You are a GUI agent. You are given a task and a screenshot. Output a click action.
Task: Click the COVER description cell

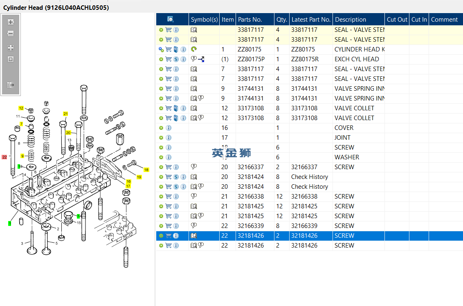[x=344, y=128]
